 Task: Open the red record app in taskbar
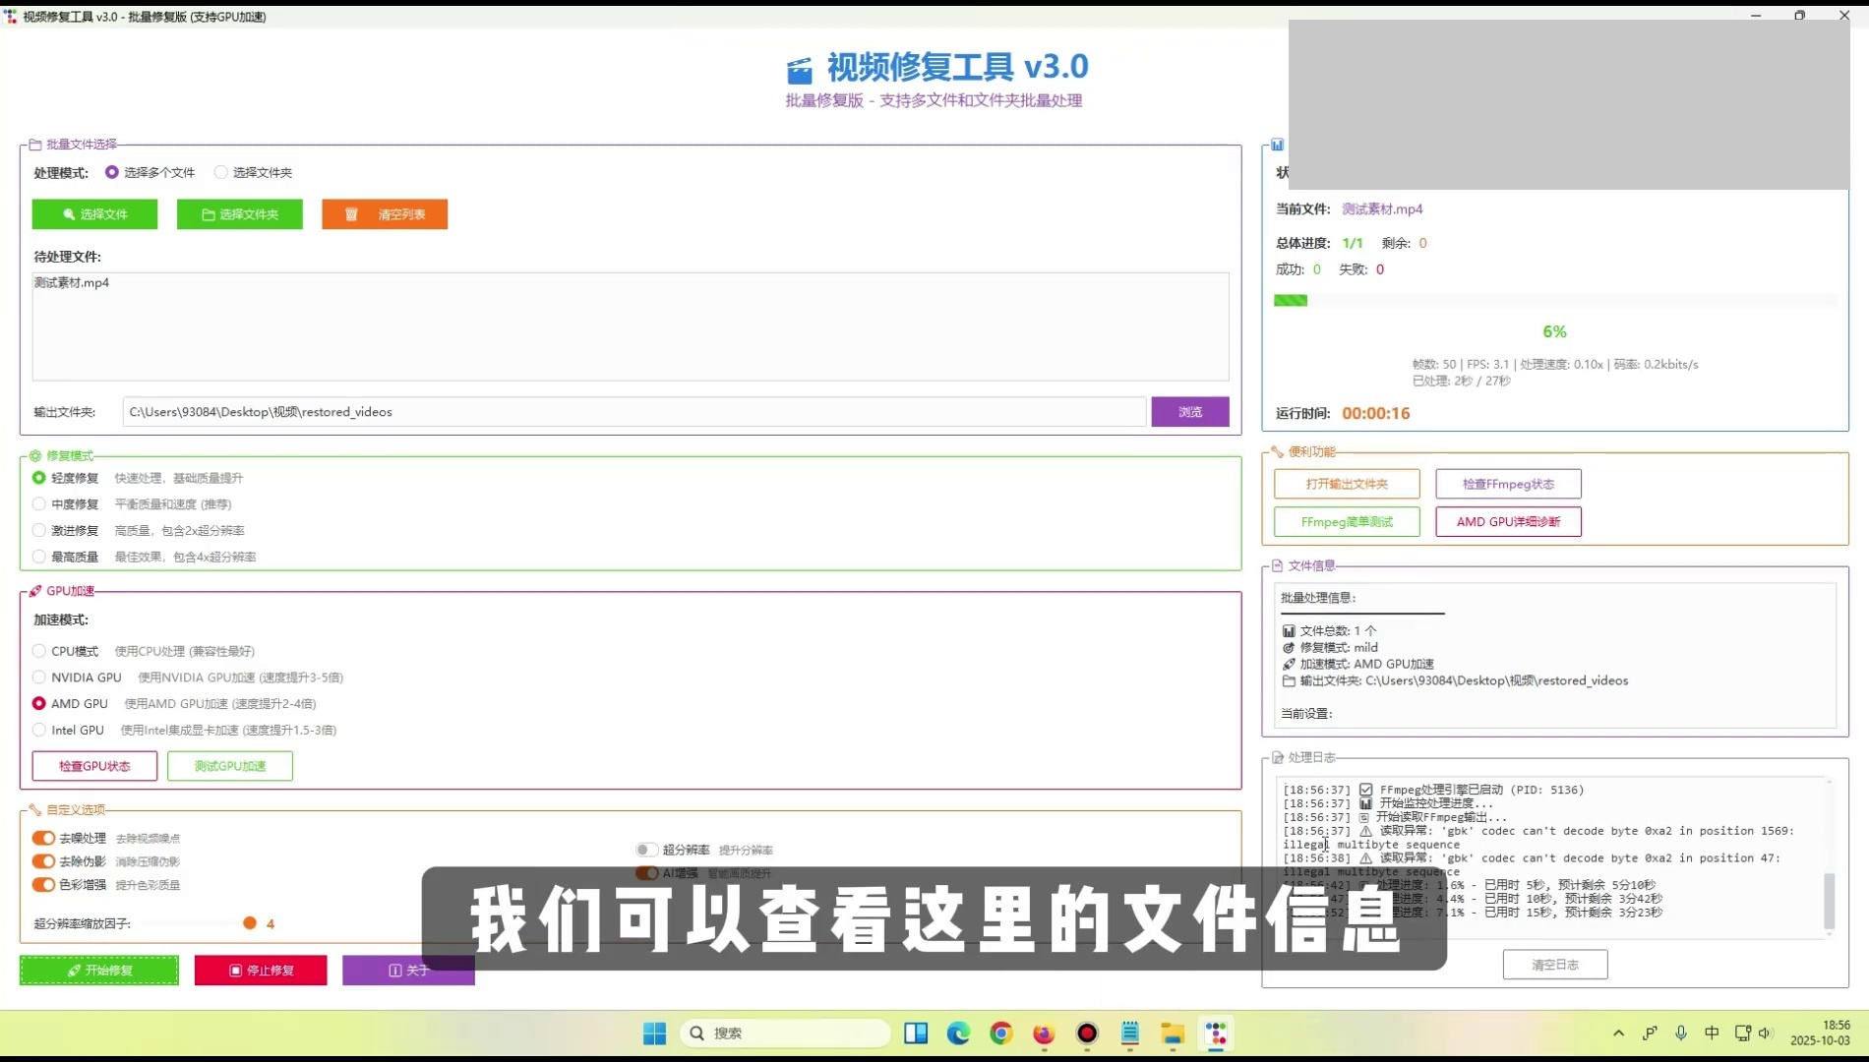[x=1087, y=1032]
